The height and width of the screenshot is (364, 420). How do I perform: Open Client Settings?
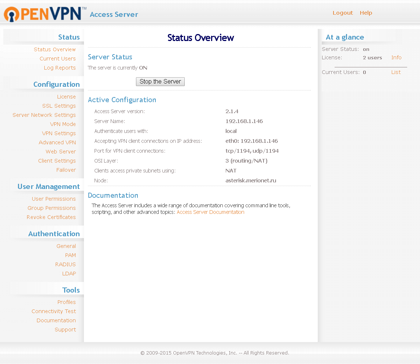tap(57, 161)
